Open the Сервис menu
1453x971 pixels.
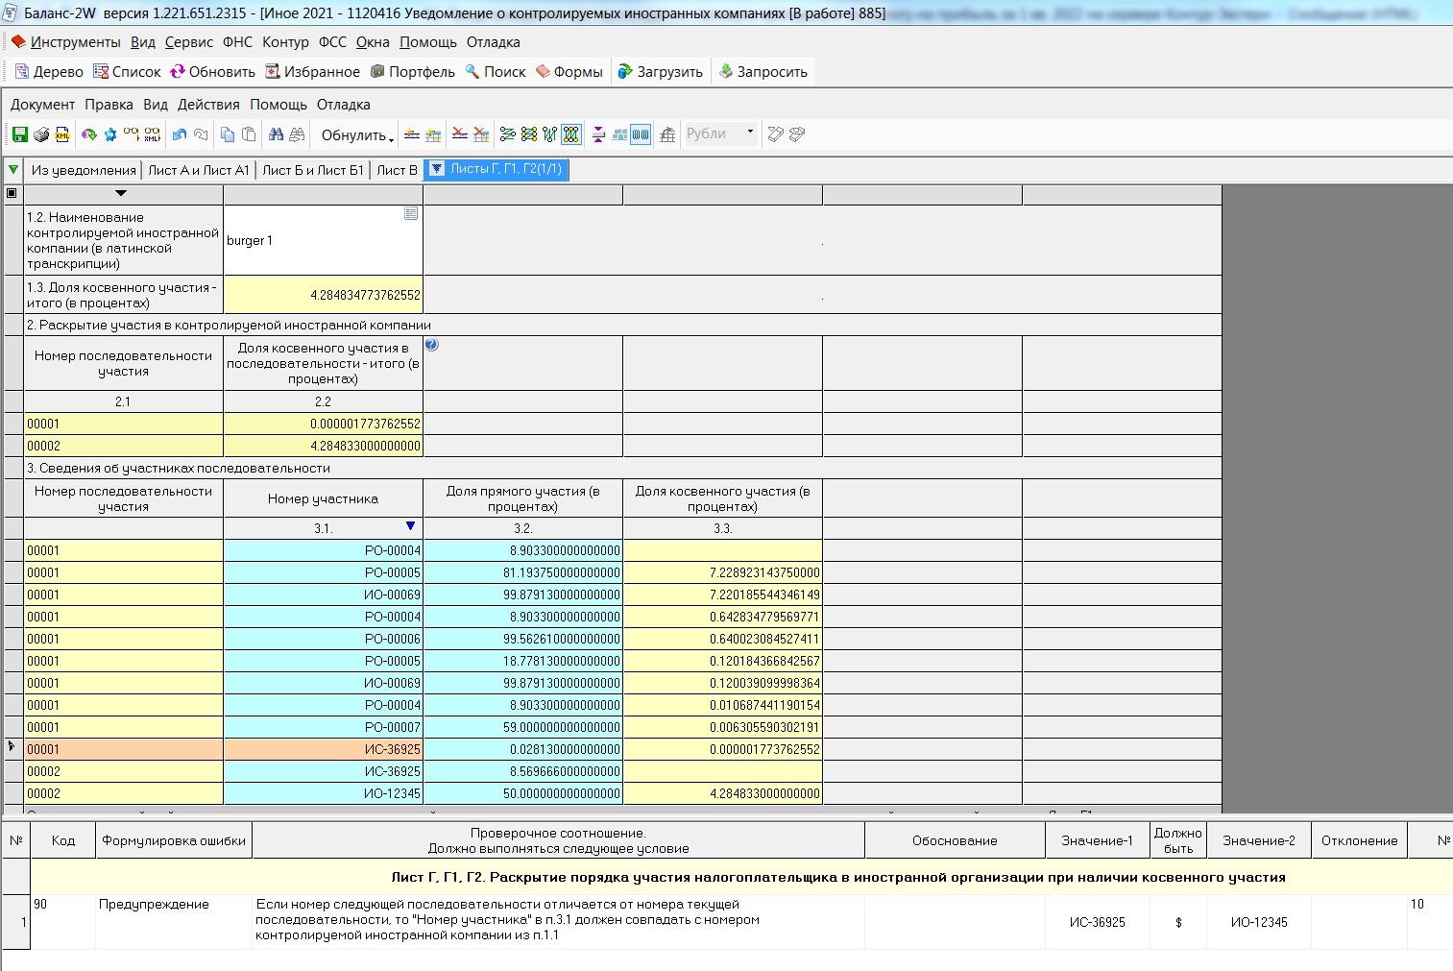coord(188,42)
